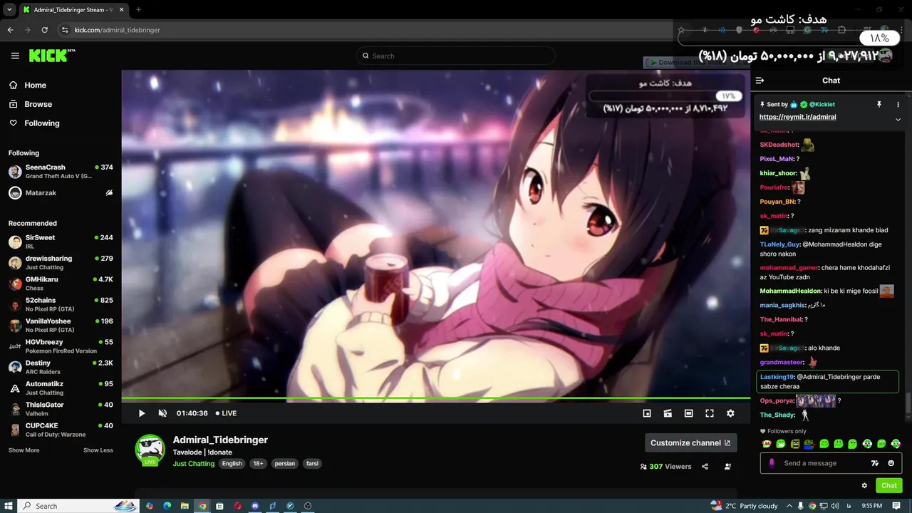Viewport: 912px width, 513px height.
Task: Click the English tag
Action: (232, 463)
